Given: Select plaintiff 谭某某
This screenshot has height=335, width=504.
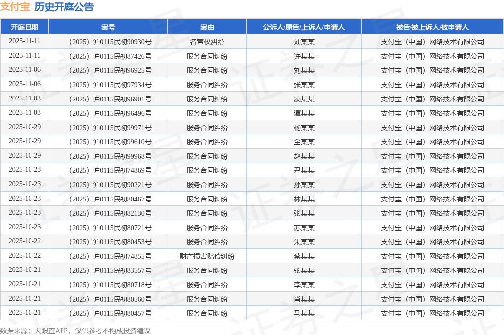Looking at the screenshot, I should (304, 113).
